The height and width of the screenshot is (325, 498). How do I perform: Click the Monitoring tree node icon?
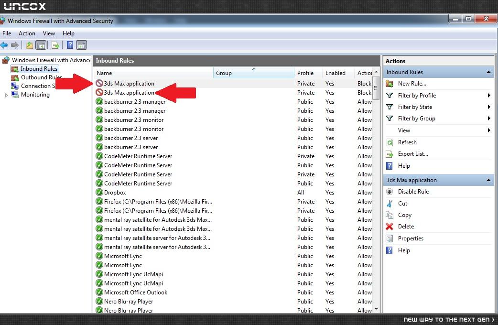point(15,94)
